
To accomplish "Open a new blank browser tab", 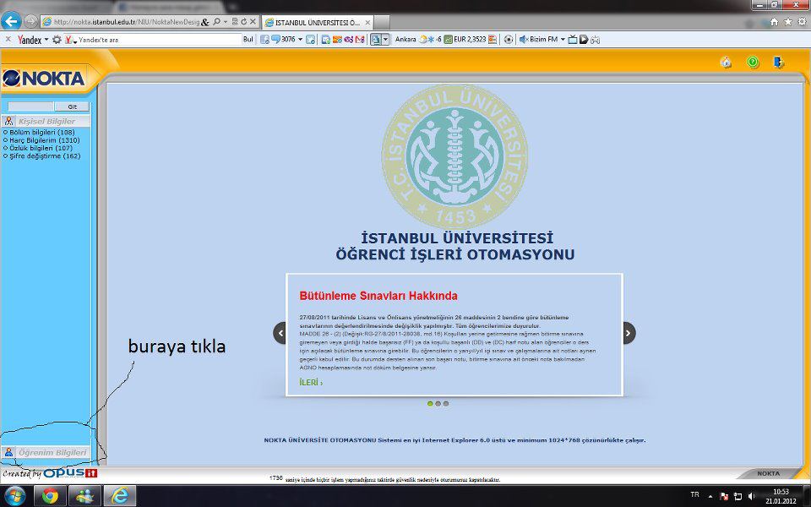I will (382, 22).
